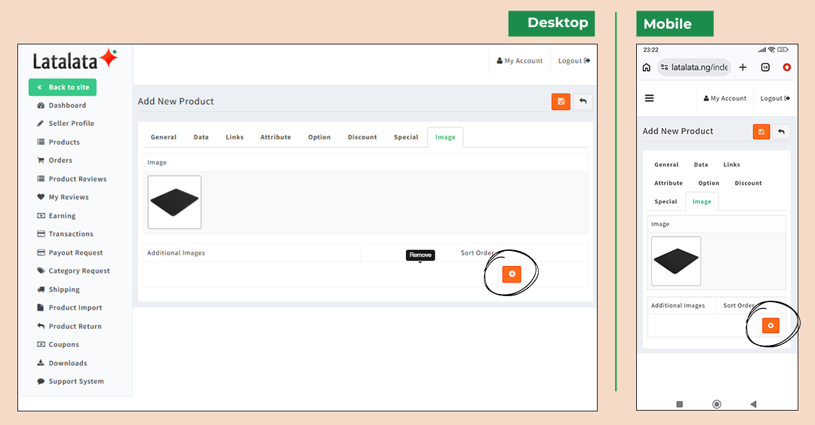Open Shipping in desktop sidebar
815x425 pixels.
(x=58, y=289)
